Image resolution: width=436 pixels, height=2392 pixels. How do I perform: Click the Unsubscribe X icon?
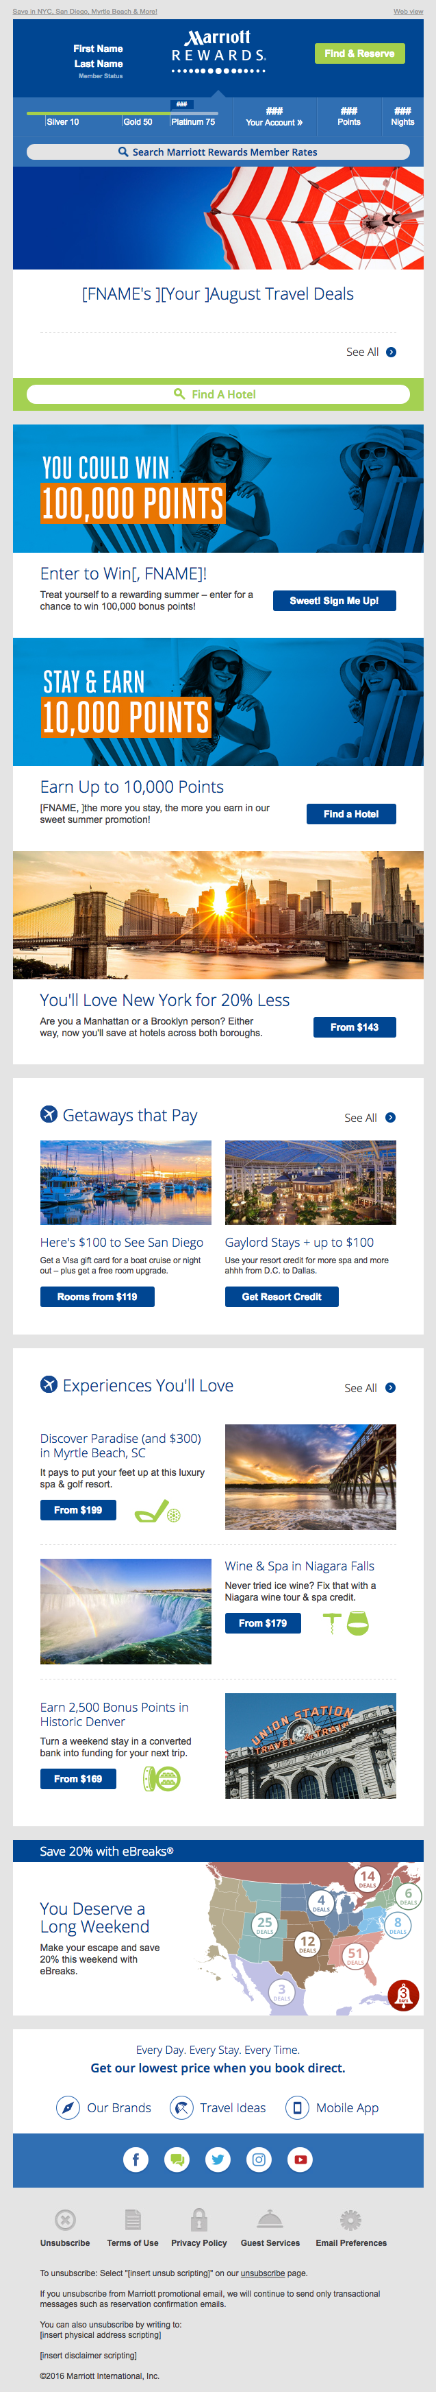pyautogui.click(x=65, y=2219)
